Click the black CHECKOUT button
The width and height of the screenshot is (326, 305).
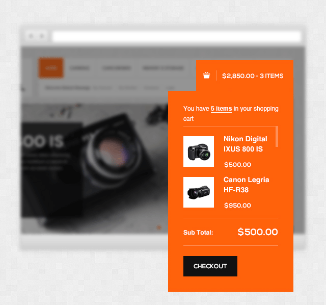click(x=210, y=266)
